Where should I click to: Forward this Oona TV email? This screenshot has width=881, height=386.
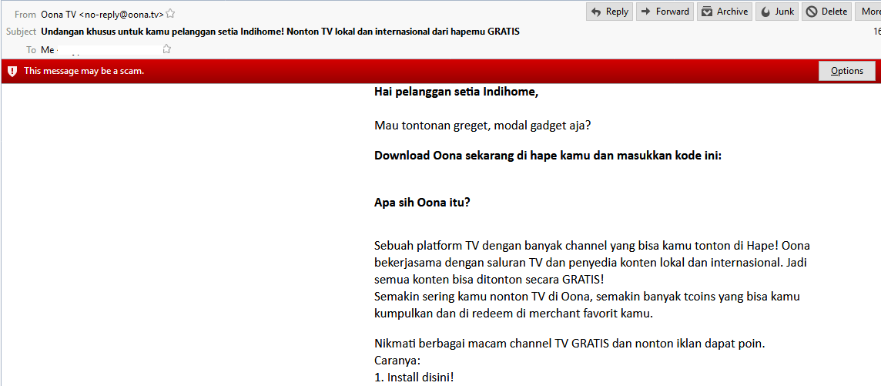point(665,12)
